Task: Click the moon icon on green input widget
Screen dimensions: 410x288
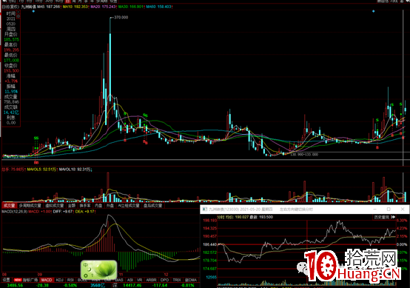Action: tap(90, 269)
